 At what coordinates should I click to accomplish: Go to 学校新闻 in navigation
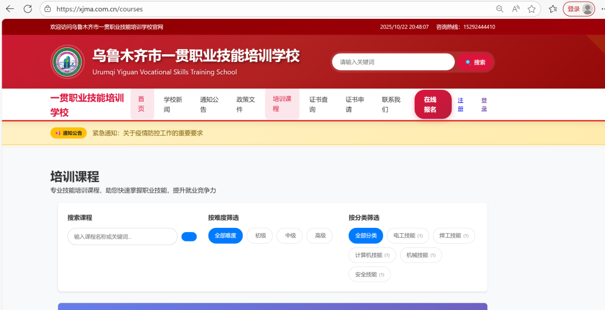click(x=173, y=105)
